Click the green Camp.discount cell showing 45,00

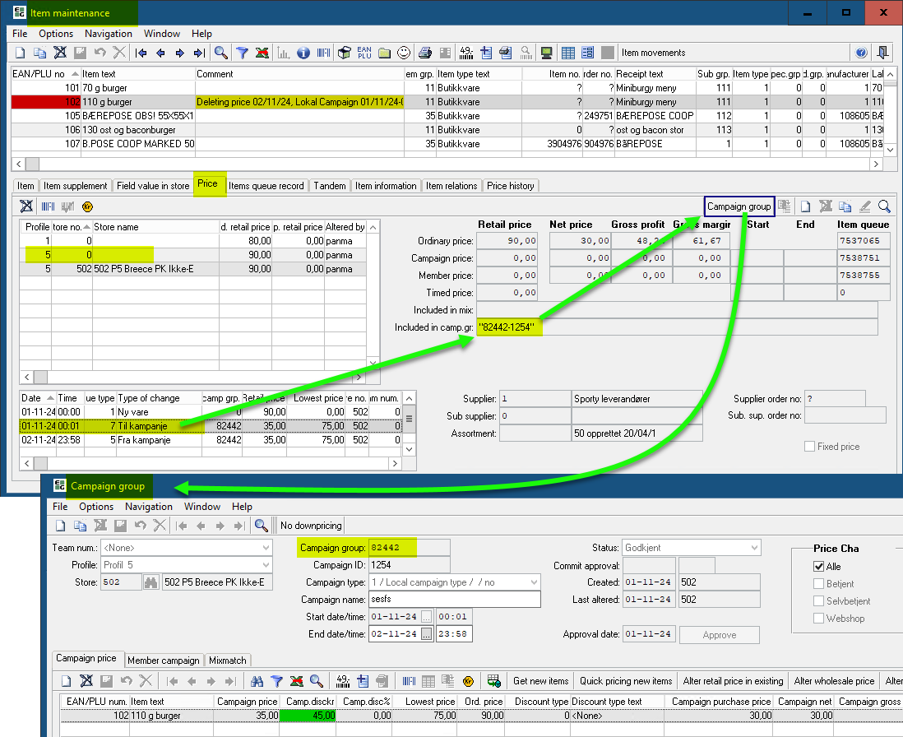(308, 716)
